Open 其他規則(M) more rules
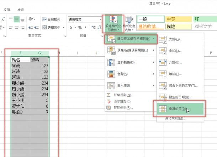Screen dimensions: 217x157 [175, 118]
